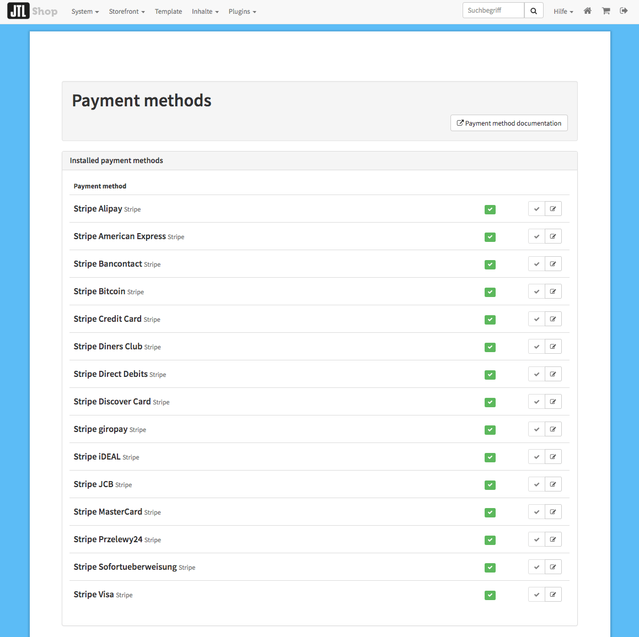Click the Payment methods page title
Screen dimensions: 639x637
click(x=141, y=101)
